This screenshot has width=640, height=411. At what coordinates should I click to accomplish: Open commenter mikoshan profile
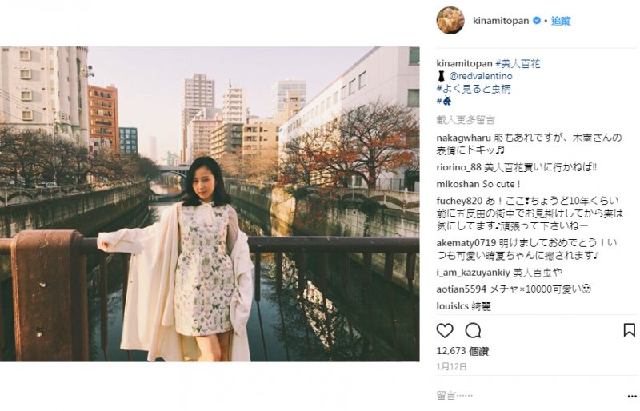click(458, 184)
